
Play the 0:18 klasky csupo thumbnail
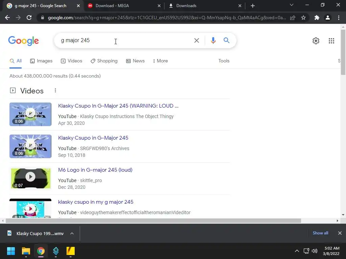[x=30, y=208]
